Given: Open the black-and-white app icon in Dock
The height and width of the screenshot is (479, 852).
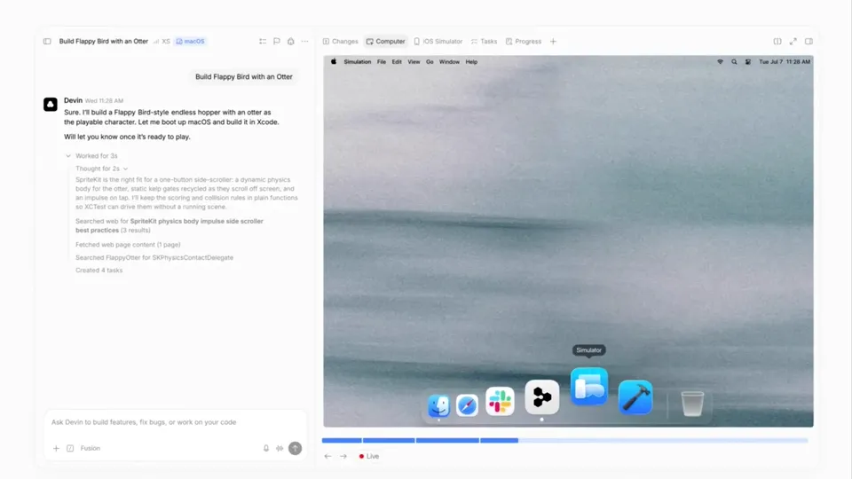Looking at the screenshot, I should click(x=541, y=397).
